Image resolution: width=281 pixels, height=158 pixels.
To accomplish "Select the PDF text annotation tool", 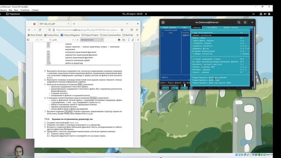I will pyautogui.click(x=129, y=40).
